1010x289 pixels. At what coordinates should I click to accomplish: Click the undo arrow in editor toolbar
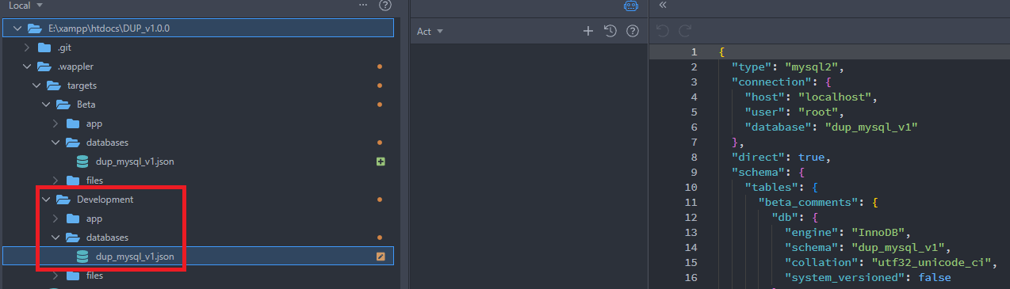pos(663,31)
